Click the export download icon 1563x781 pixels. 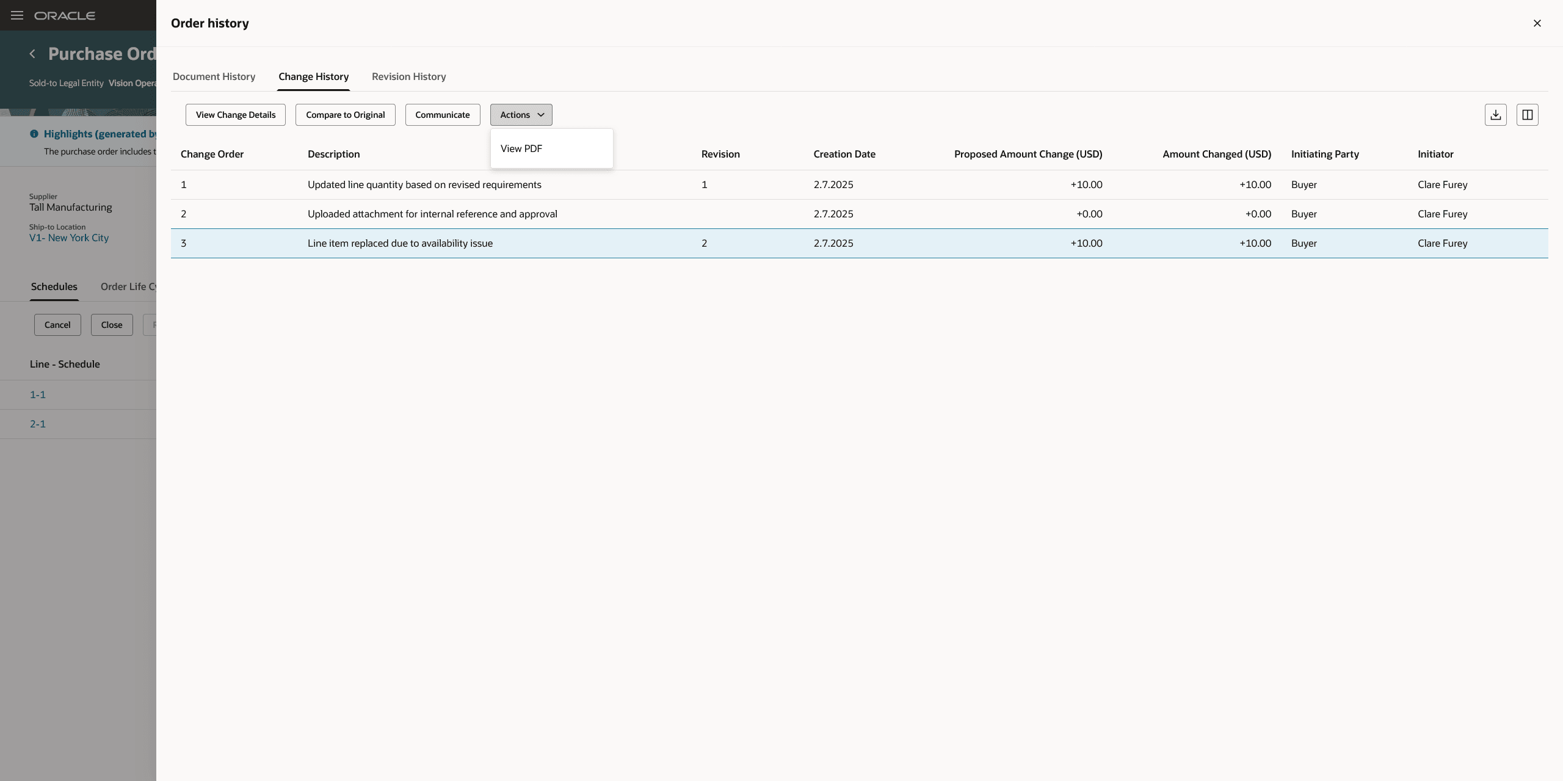tap(1495, 115)
